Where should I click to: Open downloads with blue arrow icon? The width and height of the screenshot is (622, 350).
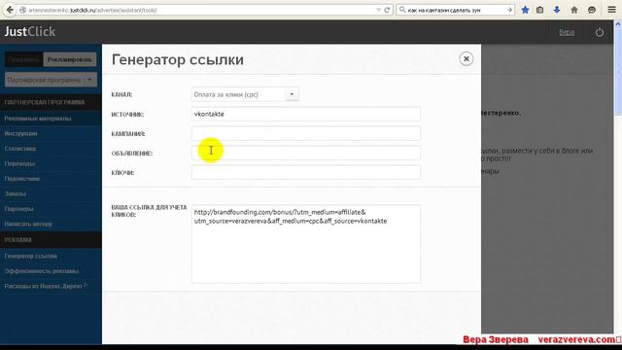pyautogui.click(x=557, y=10)
